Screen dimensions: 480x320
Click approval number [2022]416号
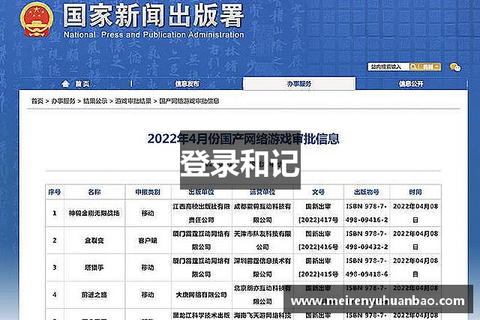(x=318, y=247)
